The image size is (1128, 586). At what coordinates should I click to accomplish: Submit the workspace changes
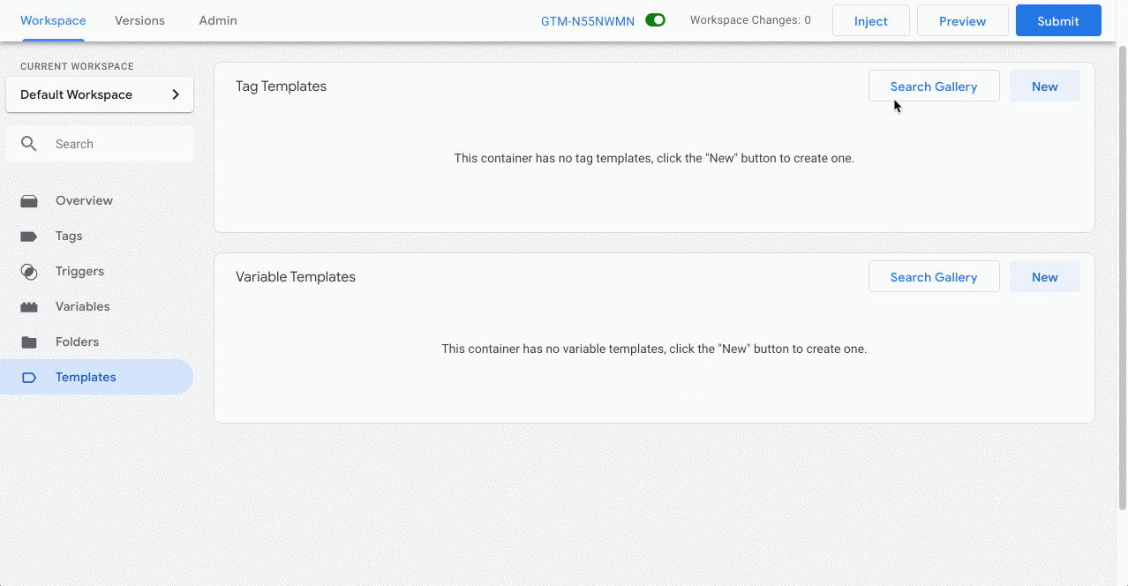[1057, 19]
